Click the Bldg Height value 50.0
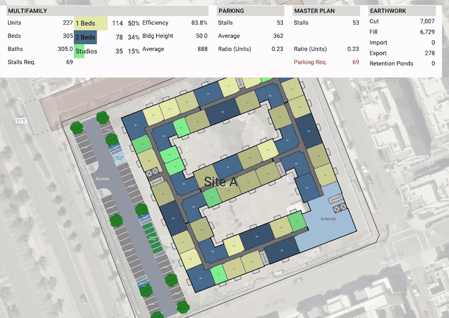This screenshot has width=449, height=318. (x=201, y=36)
